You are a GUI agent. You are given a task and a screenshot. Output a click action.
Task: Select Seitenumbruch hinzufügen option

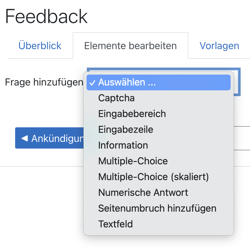tap(157, 208)
